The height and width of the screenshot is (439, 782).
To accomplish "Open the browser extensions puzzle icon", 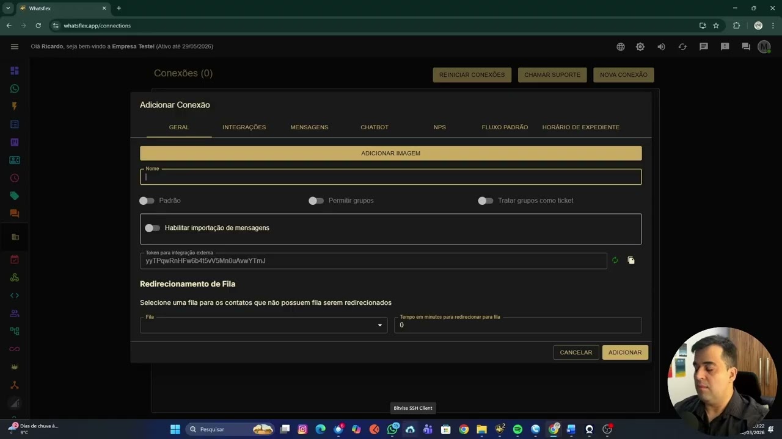I will pyautogui.click(x=736, y=26).
